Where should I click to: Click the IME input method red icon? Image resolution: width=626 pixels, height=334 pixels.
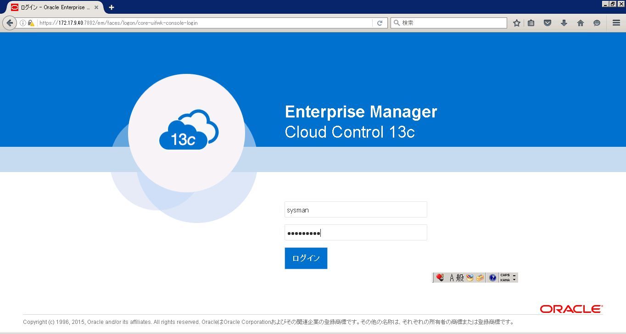click(x=440, y=278)
